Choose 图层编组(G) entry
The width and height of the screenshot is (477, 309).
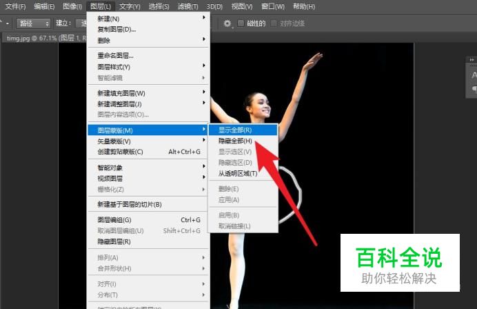pos(148,220)
